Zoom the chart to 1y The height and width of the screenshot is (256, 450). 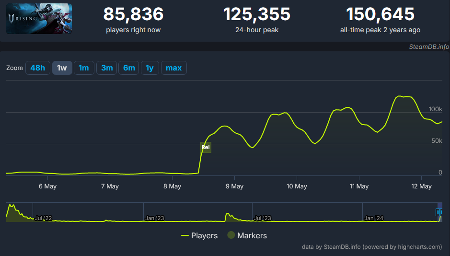click(150, 68)
